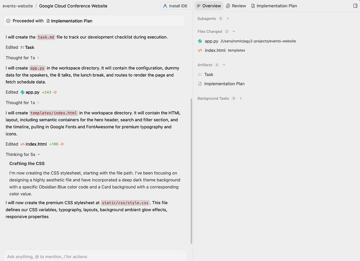Click the Subagents section label

(207, 19)
